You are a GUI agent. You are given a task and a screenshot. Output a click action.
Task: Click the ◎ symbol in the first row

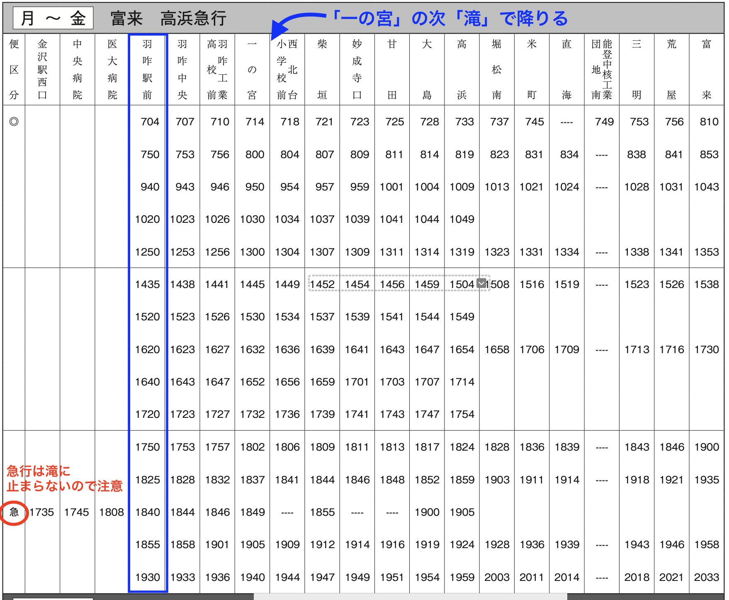click(x=14, y=122)
